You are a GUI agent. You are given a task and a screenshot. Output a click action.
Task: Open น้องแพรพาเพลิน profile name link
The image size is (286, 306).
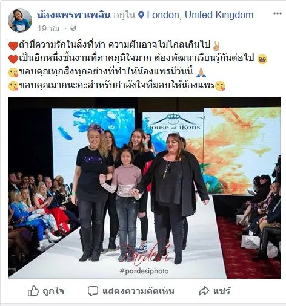[x=74, y=15]
